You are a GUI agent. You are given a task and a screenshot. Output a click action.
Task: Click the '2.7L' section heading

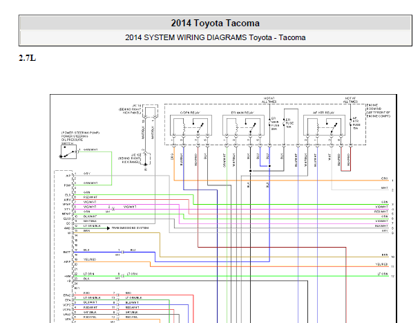[x=28, y=58]
